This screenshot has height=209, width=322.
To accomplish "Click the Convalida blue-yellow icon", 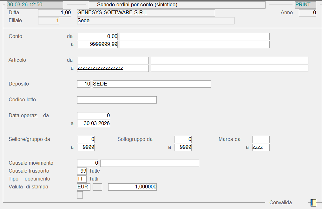I will tap(313, 203).
